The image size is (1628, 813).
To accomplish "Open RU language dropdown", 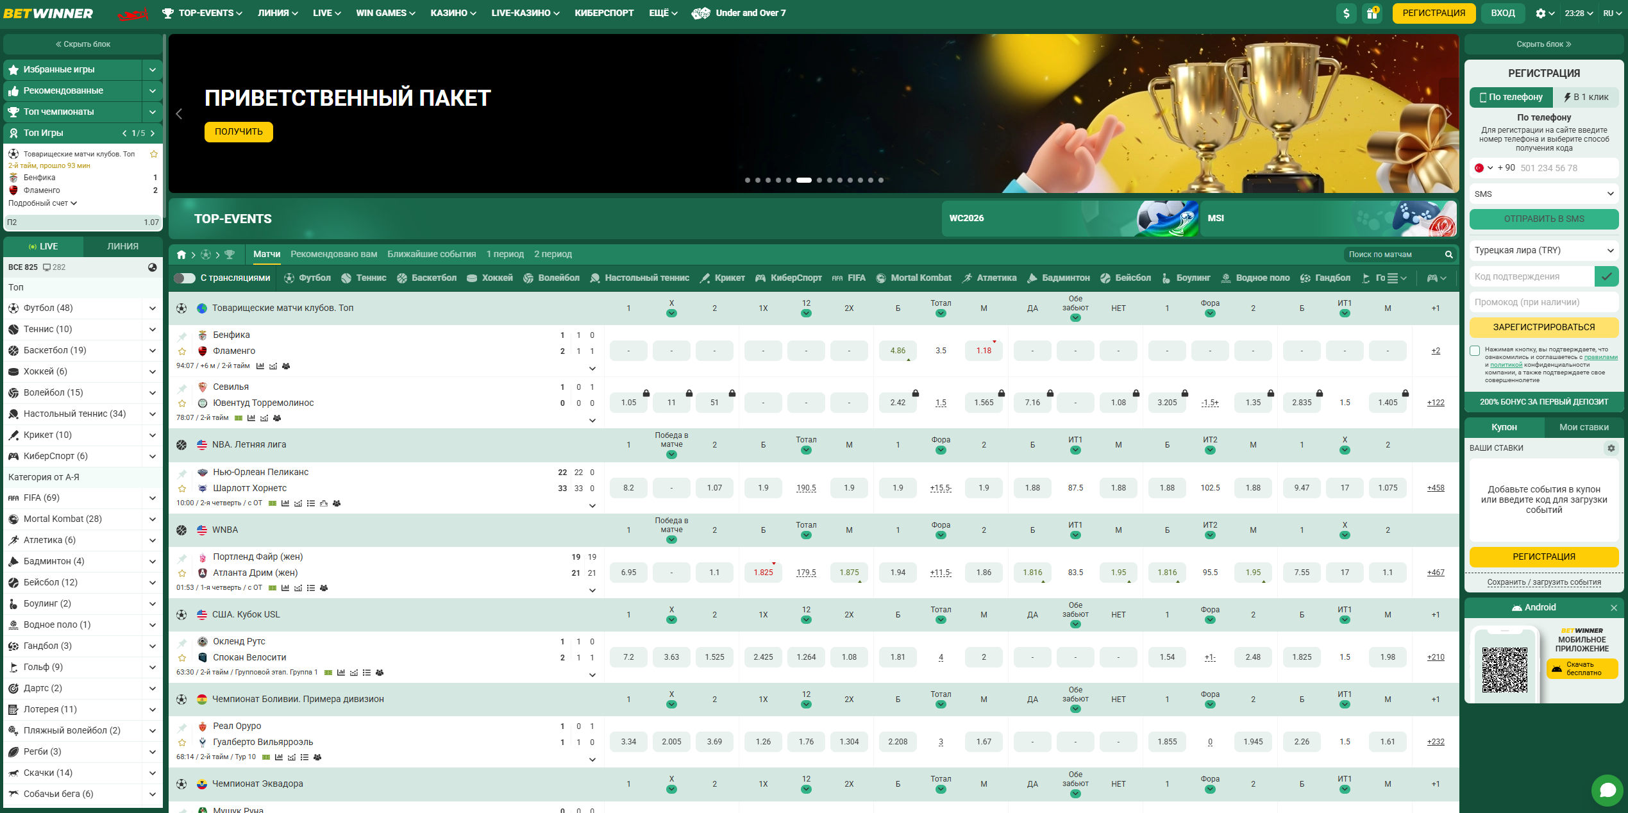I will point(1612,13).
